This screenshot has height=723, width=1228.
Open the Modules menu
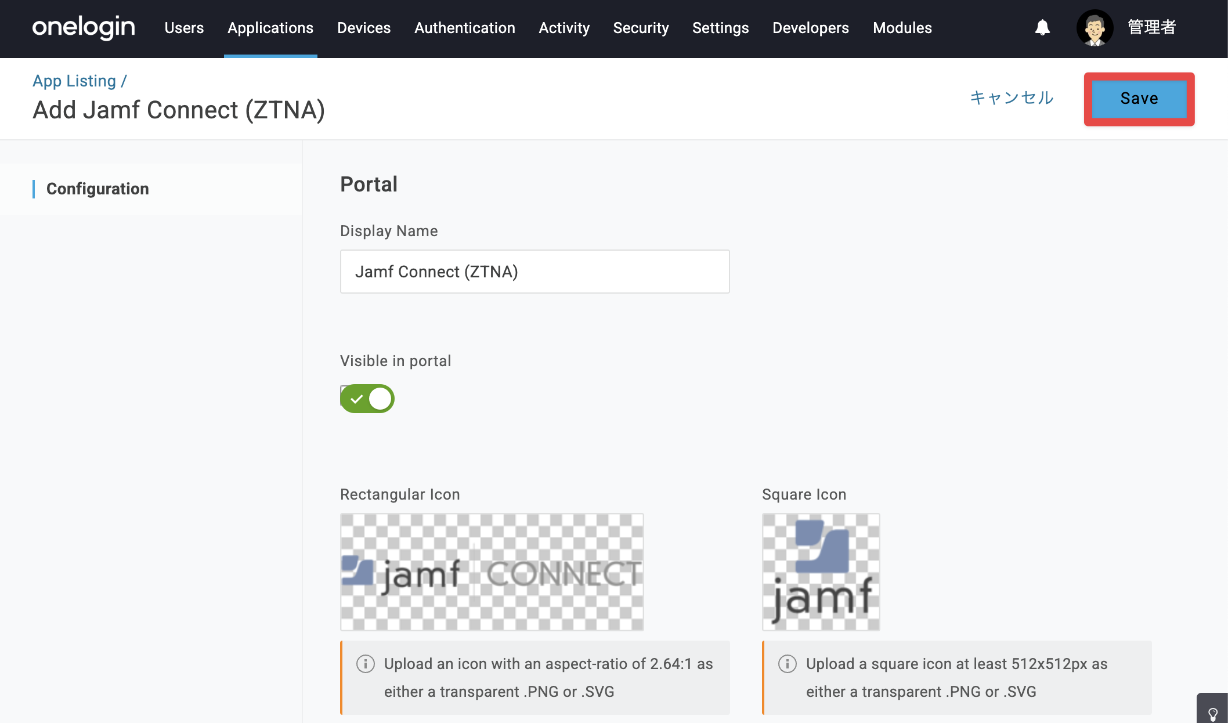(902, 28)
